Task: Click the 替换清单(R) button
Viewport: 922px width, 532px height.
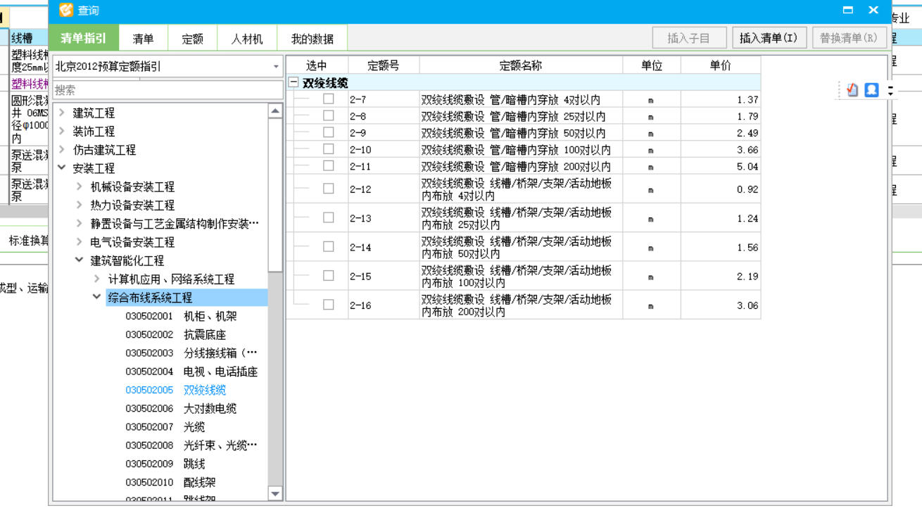Action: (x=849, y=38)
